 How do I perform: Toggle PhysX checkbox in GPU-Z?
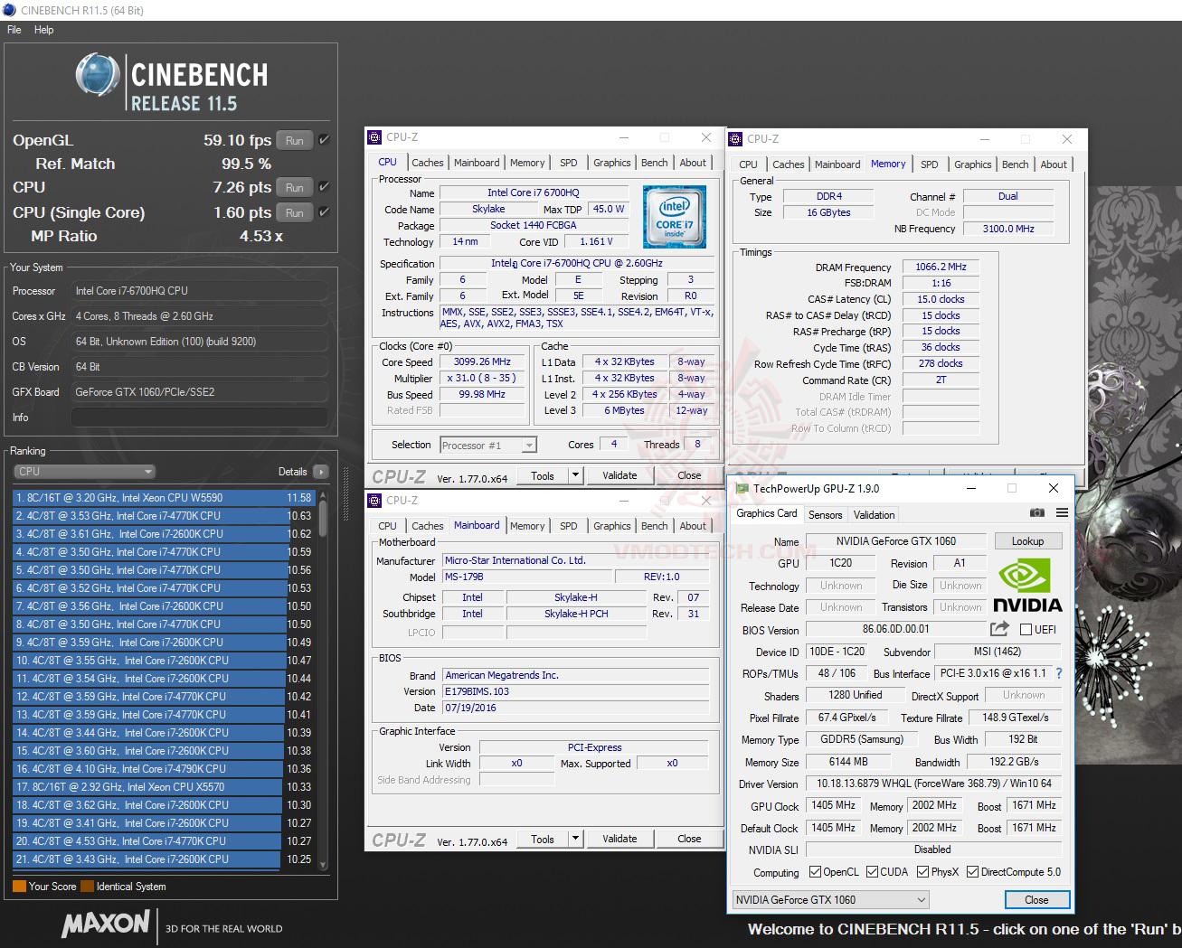click(922, 872)
